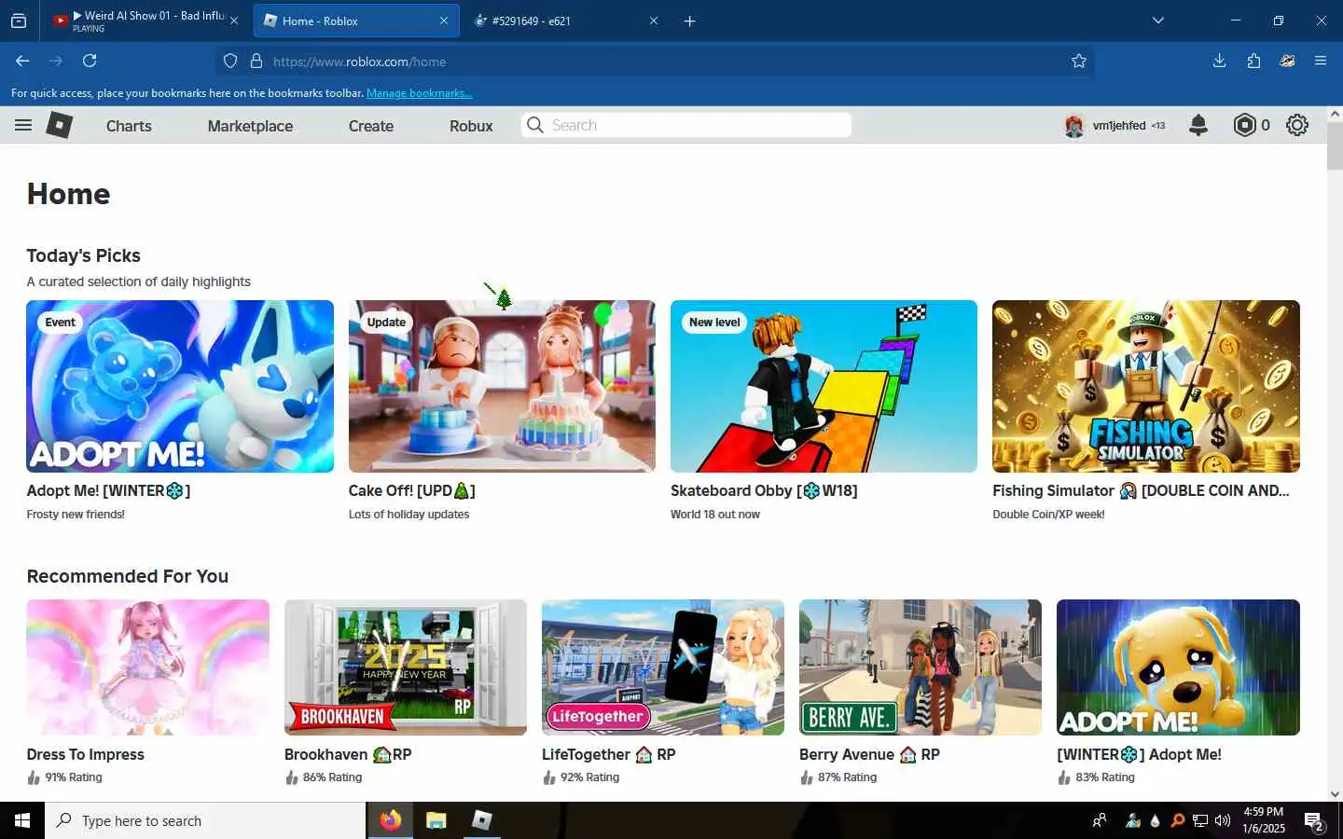This screenshot has width=1343, height=839.
Task: Open a new browser tab
Action: (690, 21)
